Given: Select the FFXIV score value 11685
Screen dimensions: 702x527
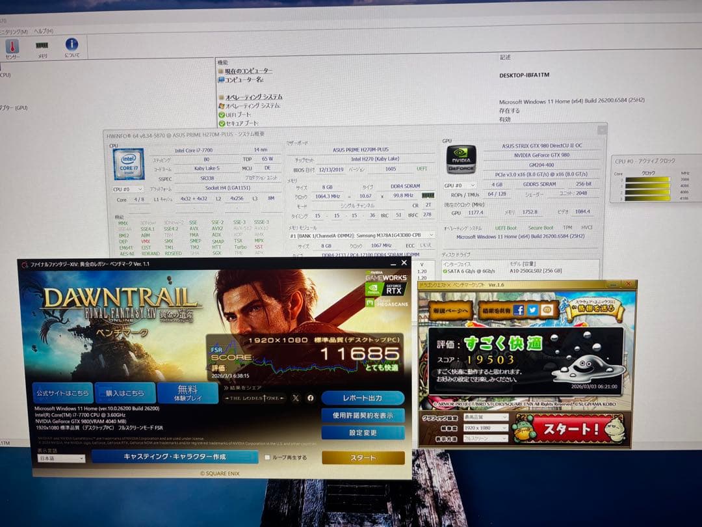Looking at the screenshot, I should pyautogui.click(x=360, y=354).
